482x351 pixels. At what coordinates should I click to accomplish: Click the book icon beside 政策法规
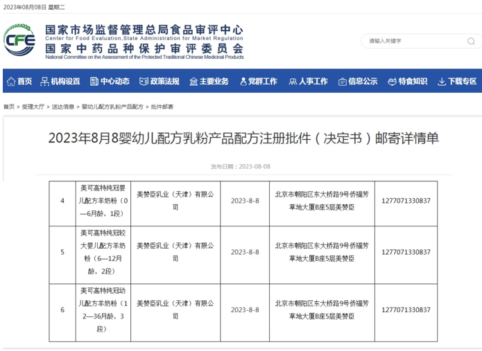point(144,81)
